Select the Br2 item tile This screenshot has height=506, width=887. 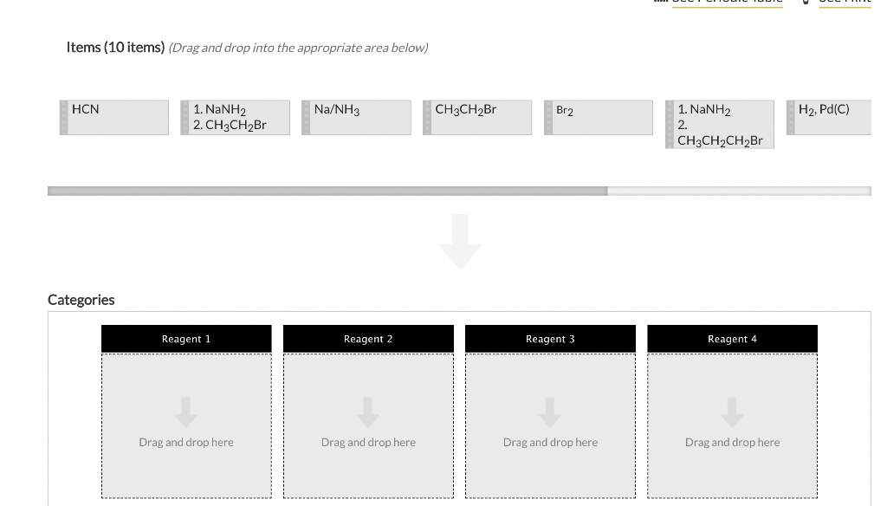click(599, 117)
